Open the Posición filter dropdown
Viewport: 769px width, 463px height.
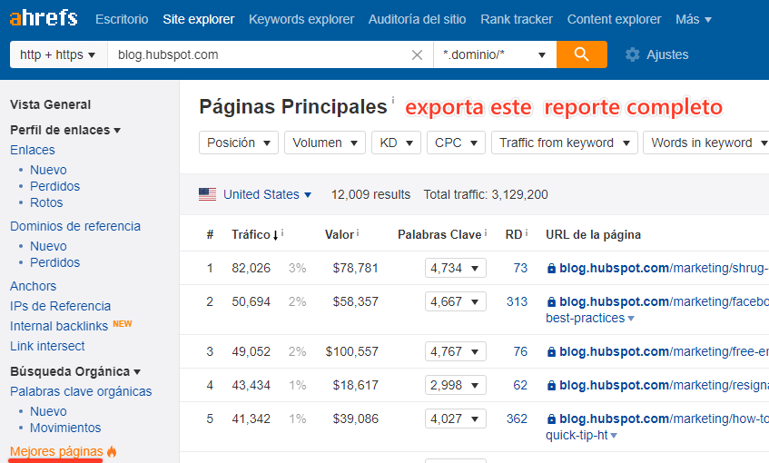[x=239, y=143]
